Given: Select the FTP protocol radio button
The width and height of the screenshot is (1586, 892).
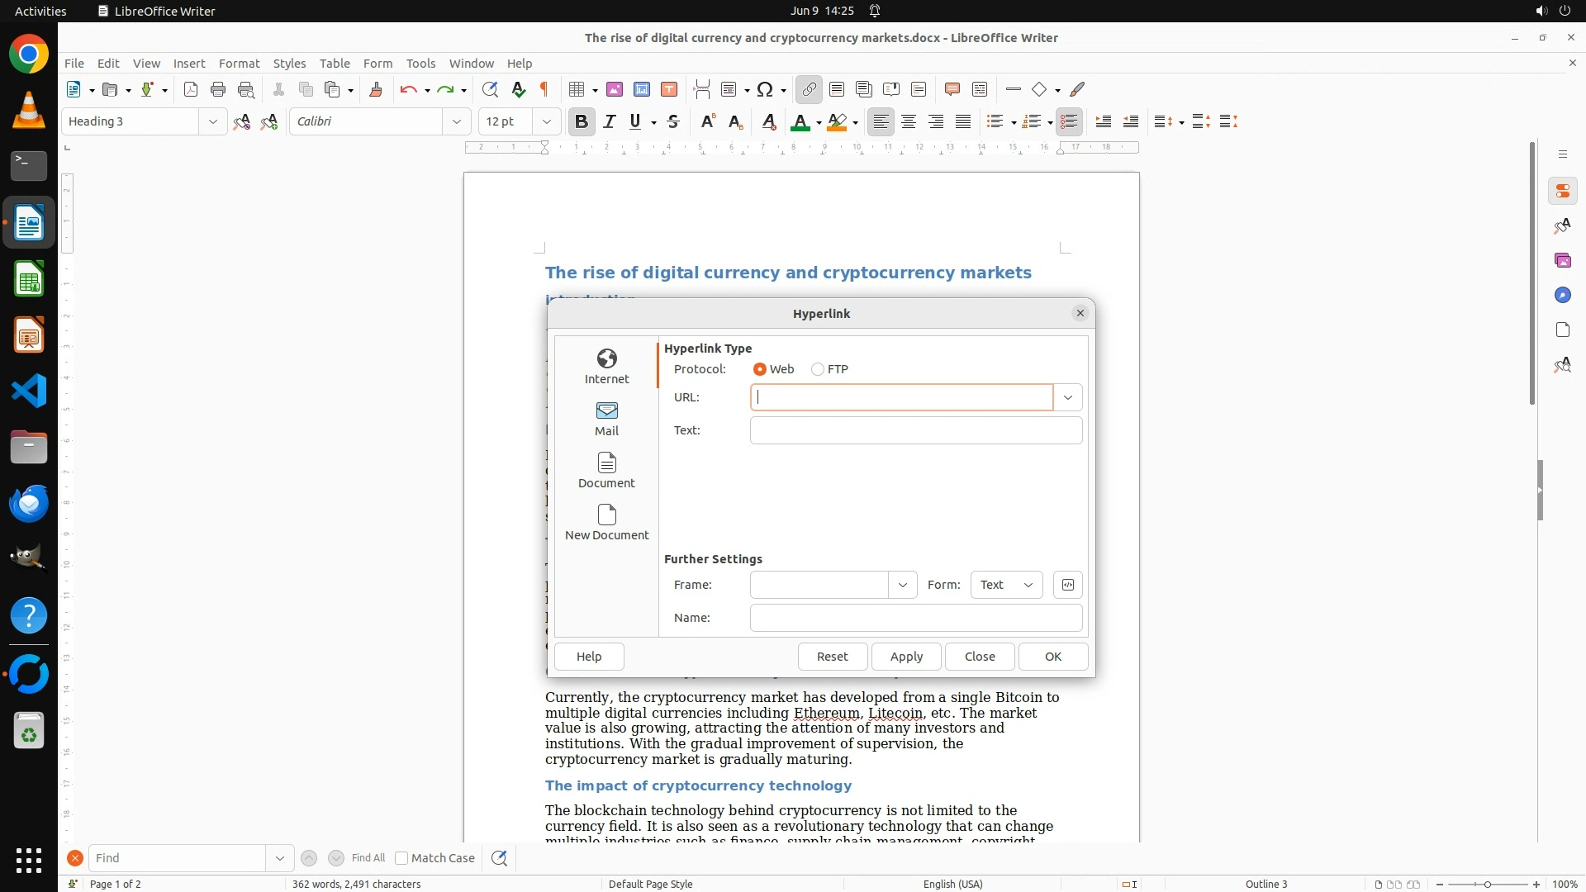Looking at the screenshot, I should (818, 369).
